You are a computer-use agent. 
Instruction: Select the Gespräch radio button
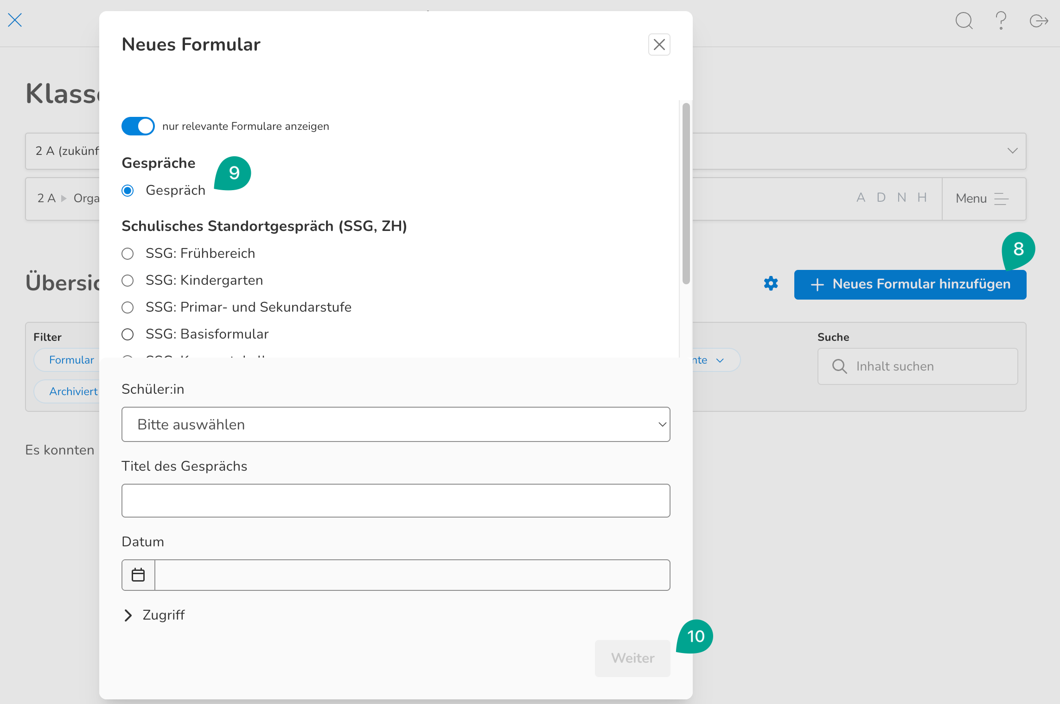[x=128, y=191]
